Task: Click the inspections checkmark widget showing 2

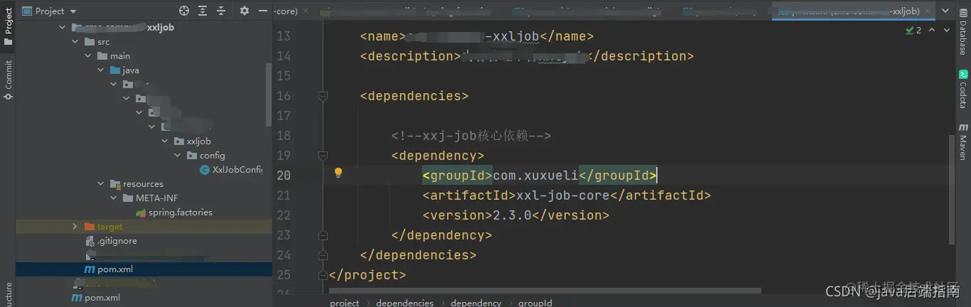Action: (913, 31)
